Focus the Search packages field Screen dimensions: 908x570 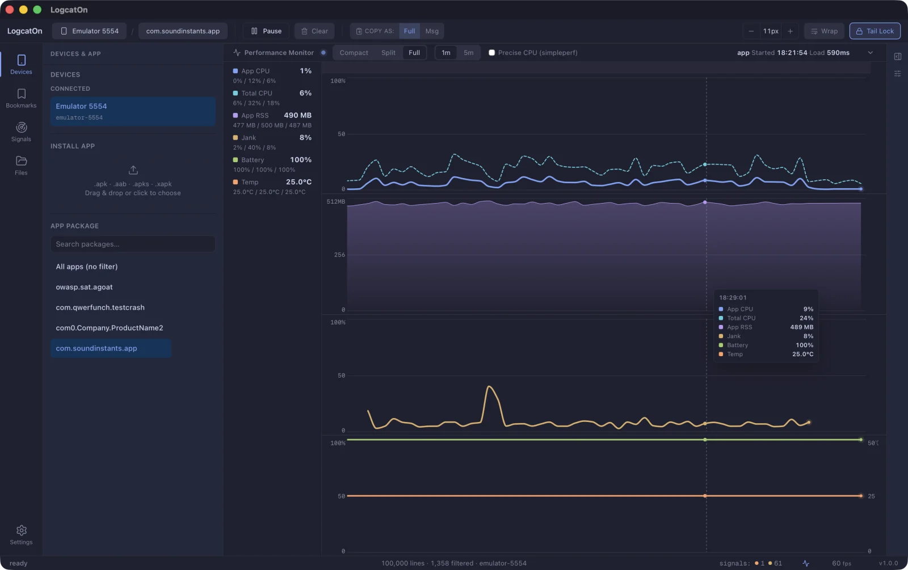[x=133, y=244]
